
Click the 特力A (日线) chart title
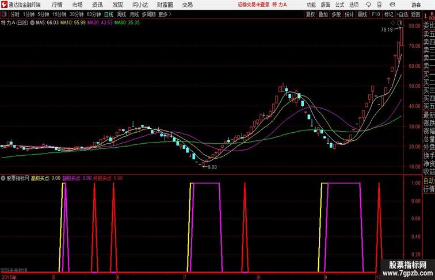[x=14, y=23]
